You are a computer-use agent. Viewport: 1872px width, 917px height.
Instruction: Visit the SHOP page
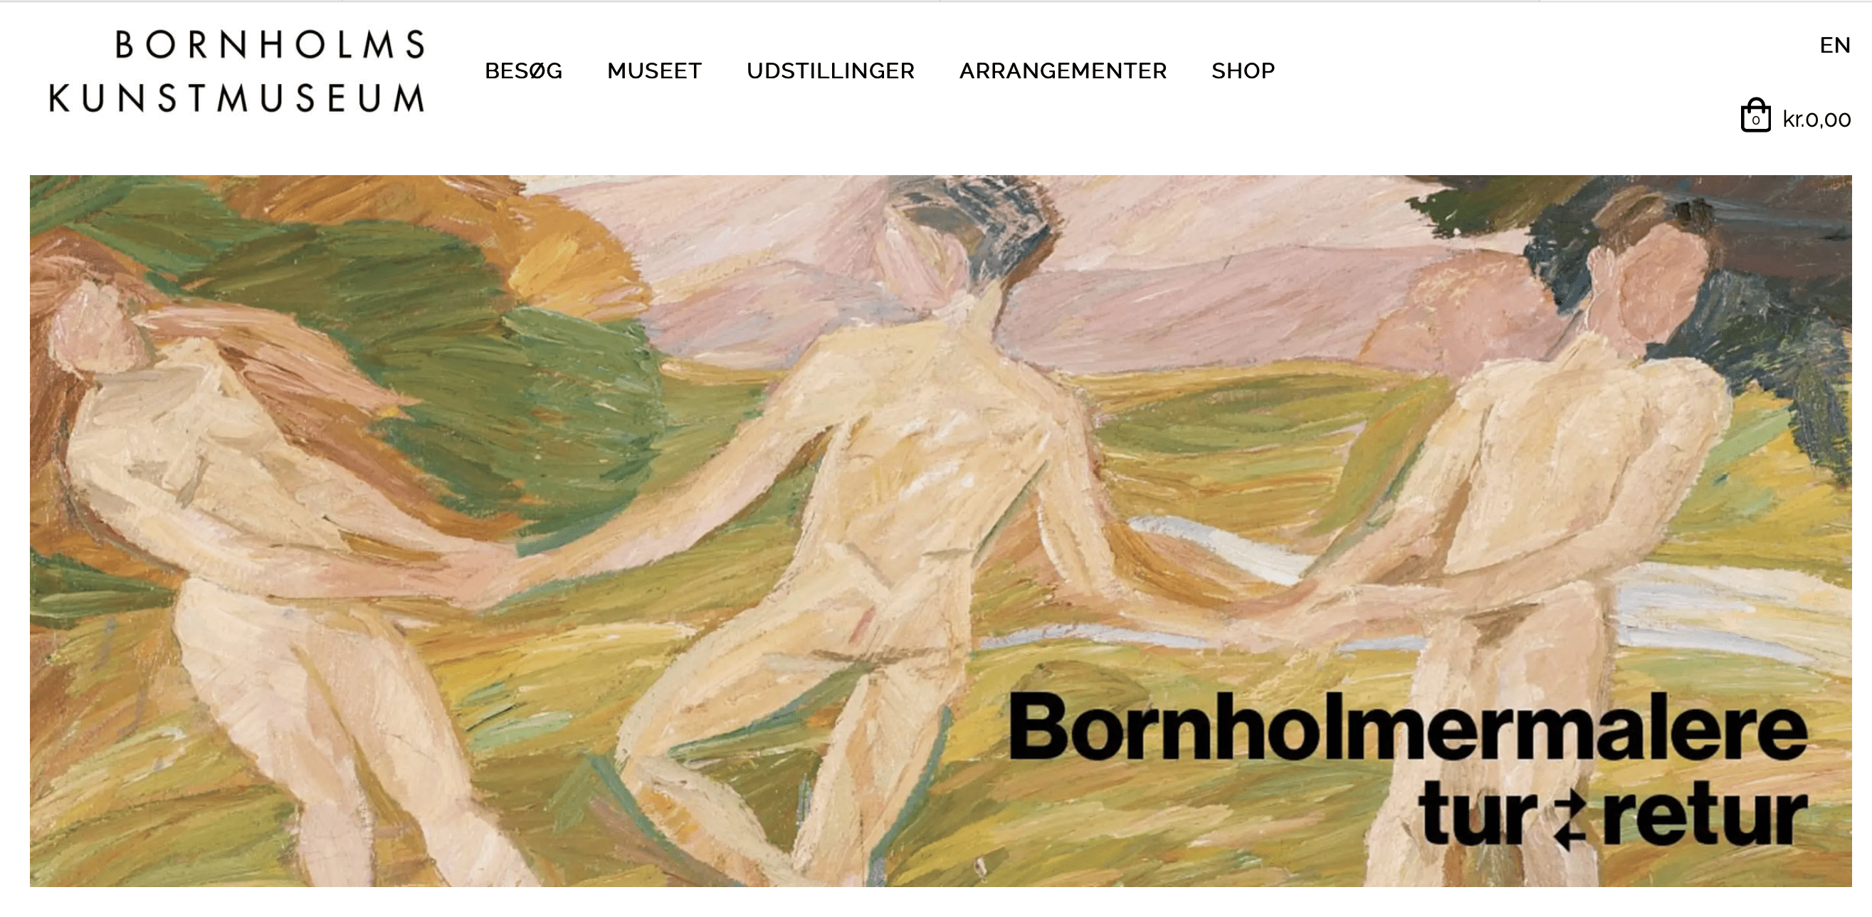[x=1243, y=70]
